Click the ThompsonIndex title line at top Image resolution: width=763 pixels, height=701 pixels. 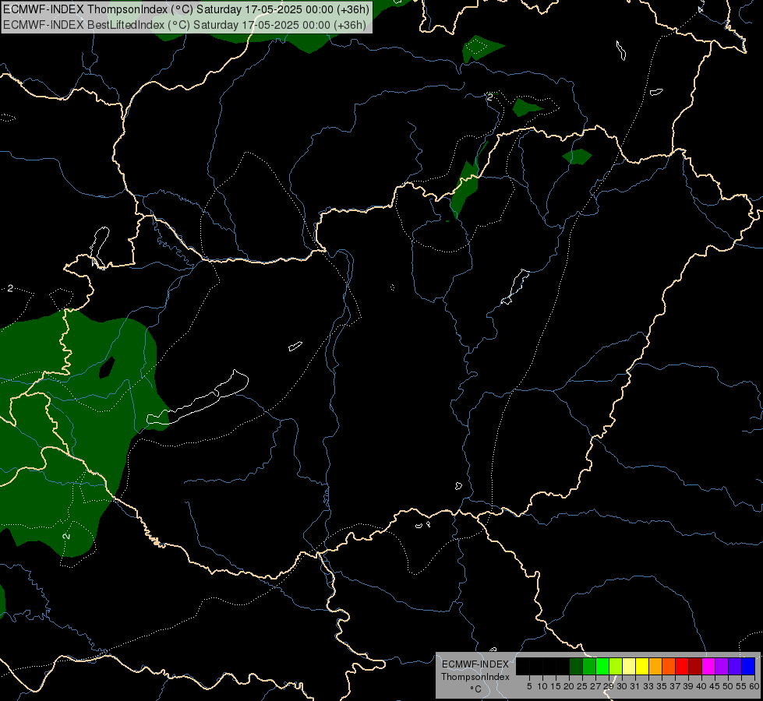[x=186, y=9]
